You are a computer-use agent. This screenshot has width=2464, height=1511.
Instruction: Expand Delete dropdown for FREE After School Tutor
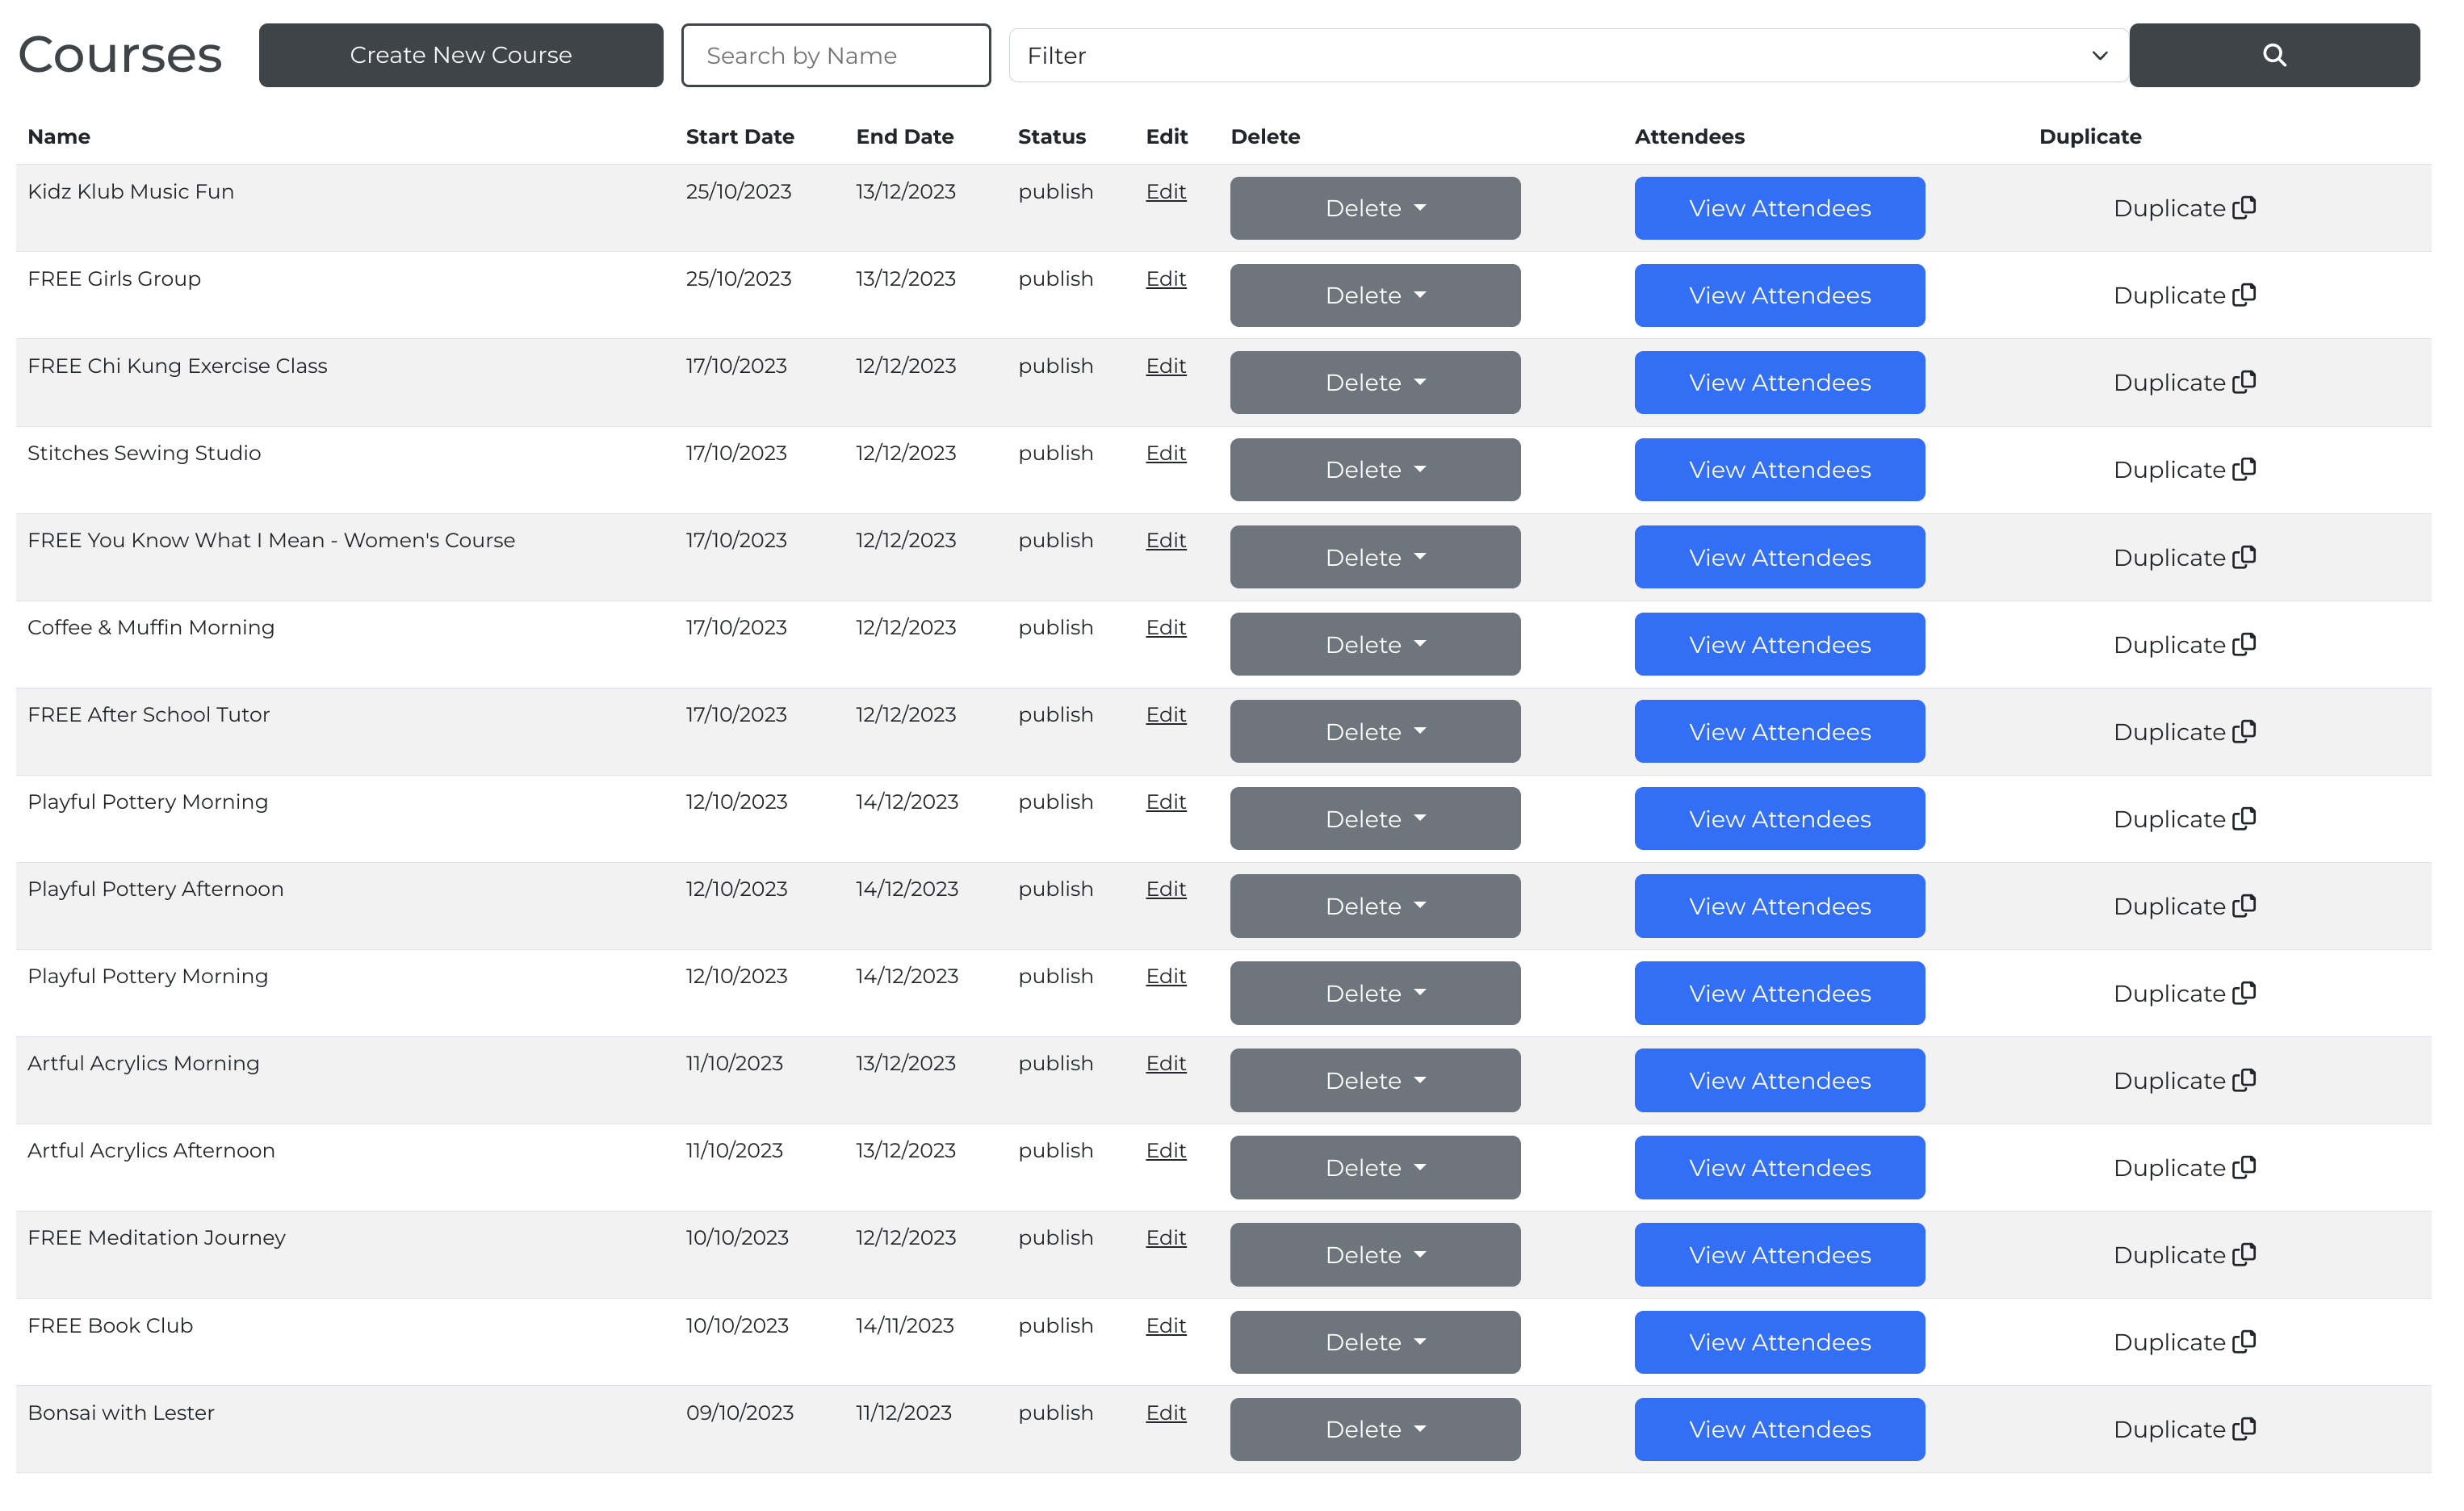[1374, 732]
